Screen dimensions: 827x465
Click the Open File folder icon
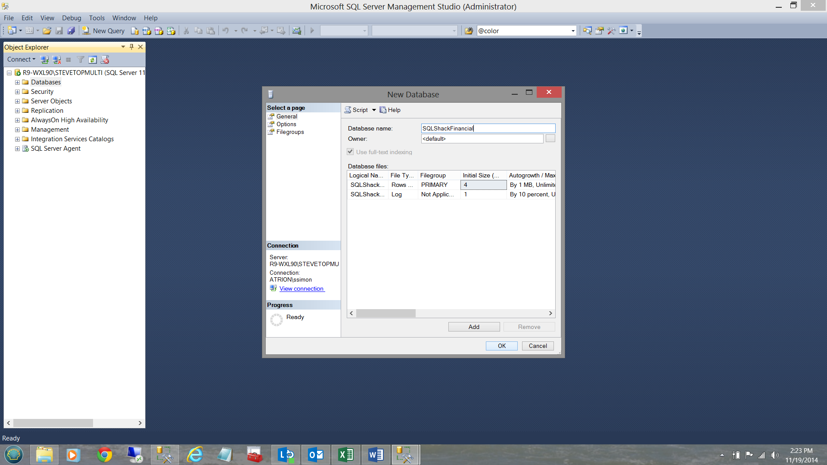[x=47, y=31]
